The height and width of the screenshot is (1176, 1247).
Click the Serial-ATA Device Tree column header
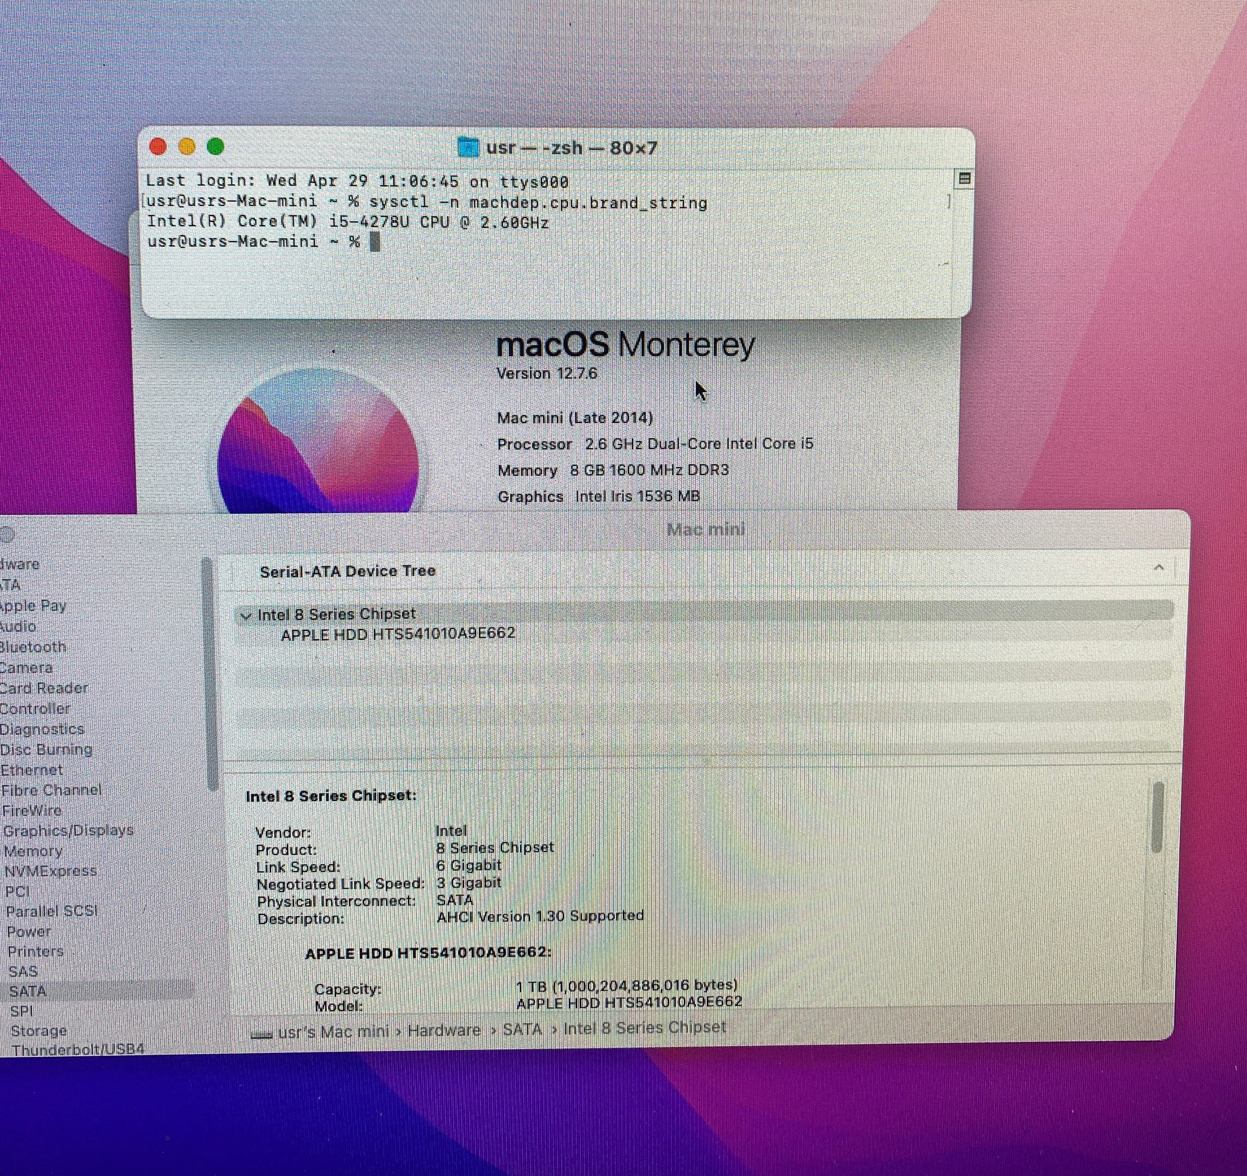348,571
